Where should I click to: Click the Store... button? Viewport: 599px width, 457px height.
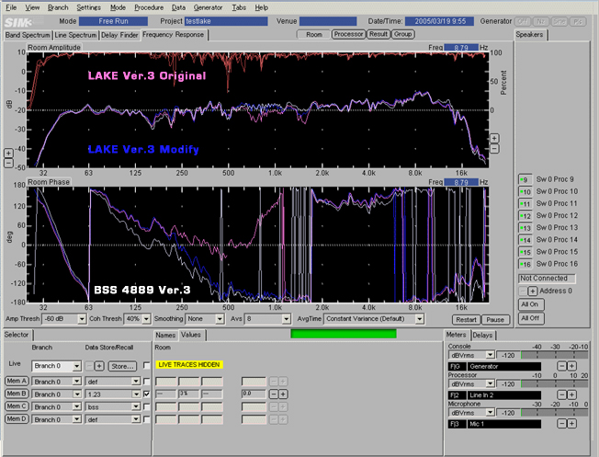pyautogui.click(x=122, y=366)
